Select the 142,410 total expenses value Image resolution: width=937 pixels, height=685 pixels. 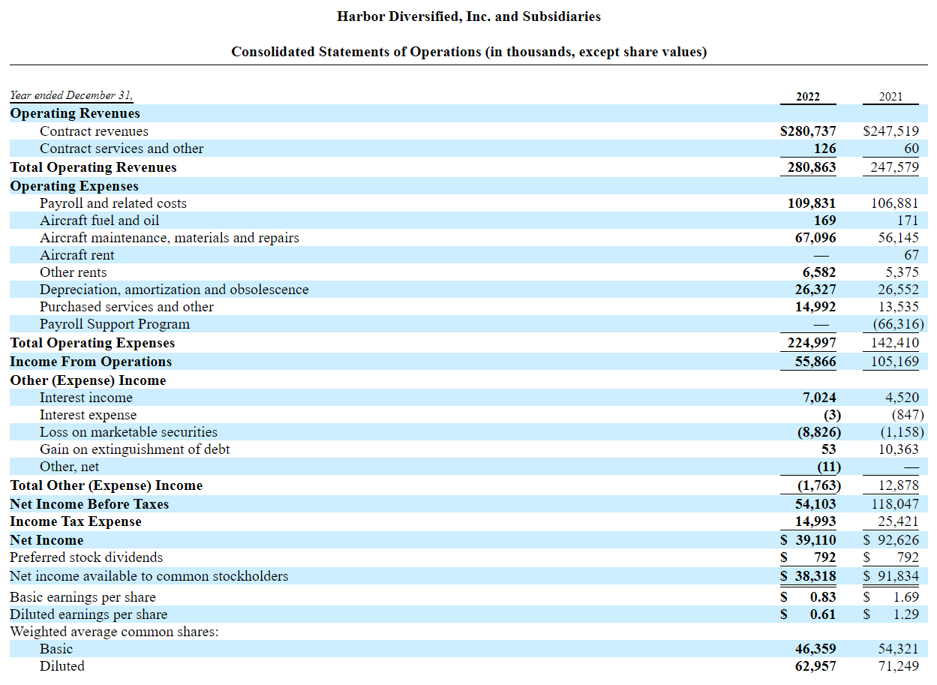click(894, 343)
